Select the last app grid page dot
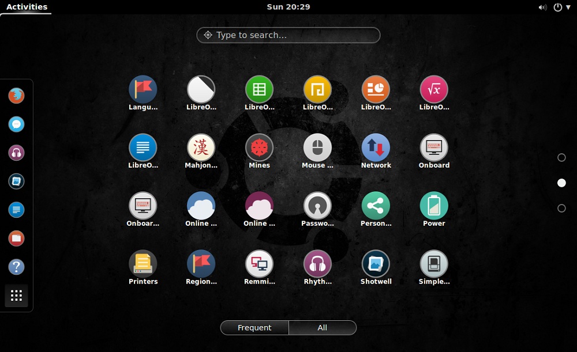This screenshot has width=577, height=352. point(561,209)
